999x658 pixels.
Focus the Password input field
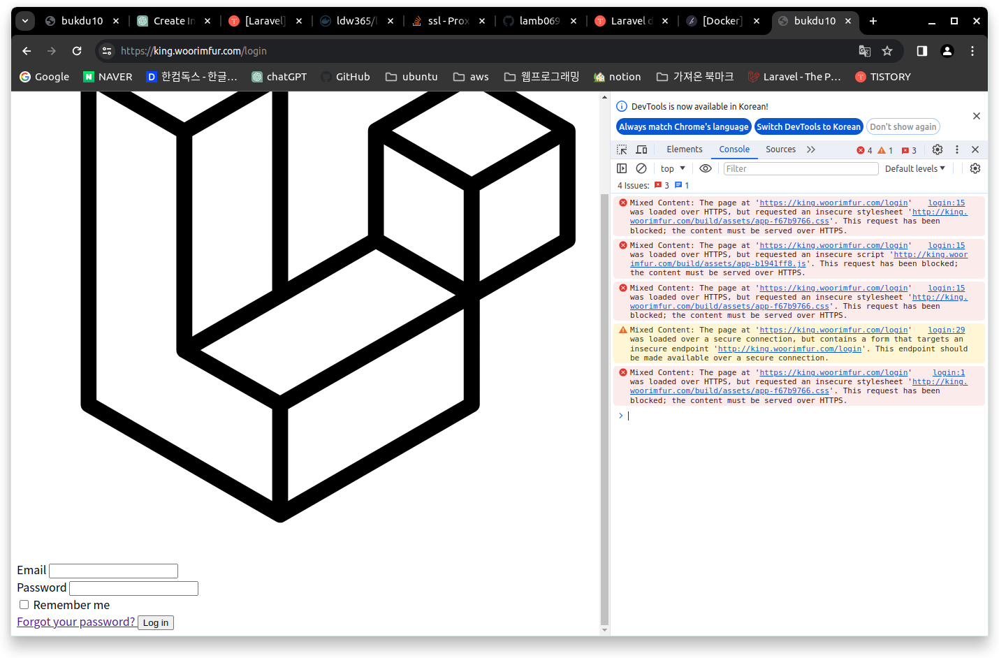pyautogui.click(x=133, y=588)
